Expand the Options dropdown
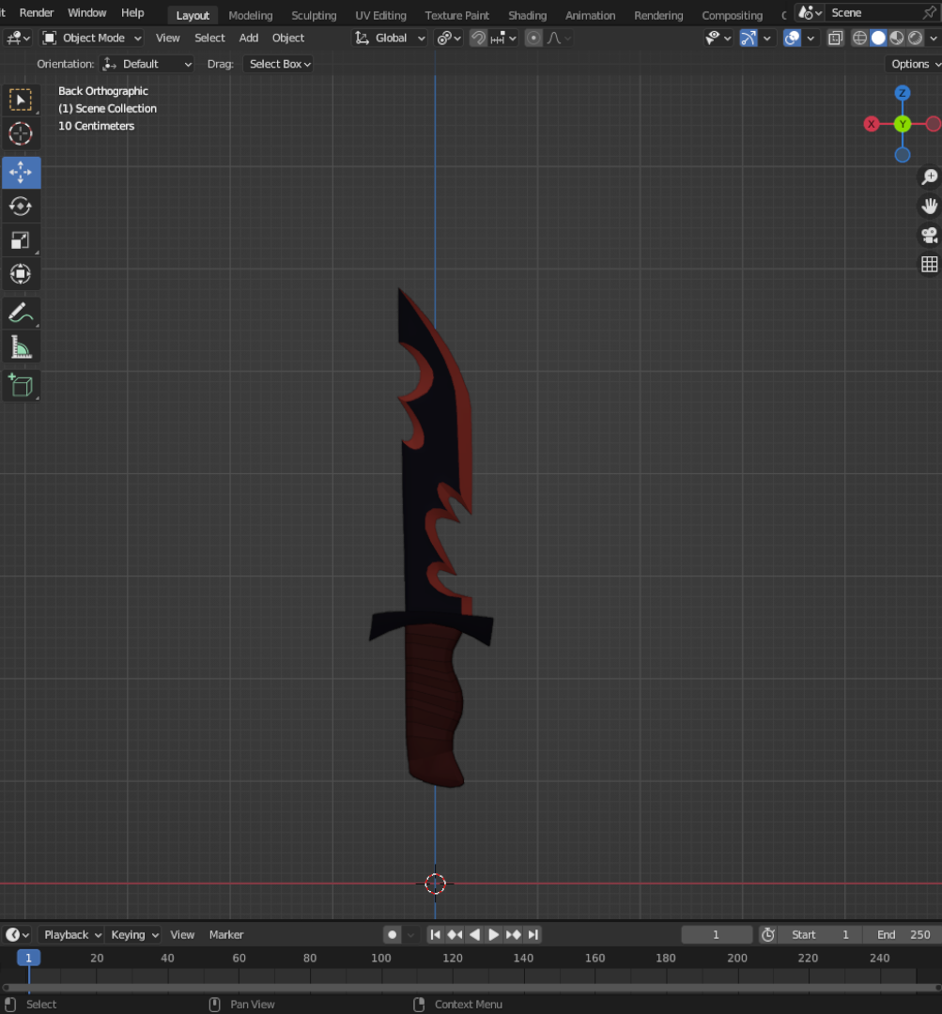 coord(914,64)
